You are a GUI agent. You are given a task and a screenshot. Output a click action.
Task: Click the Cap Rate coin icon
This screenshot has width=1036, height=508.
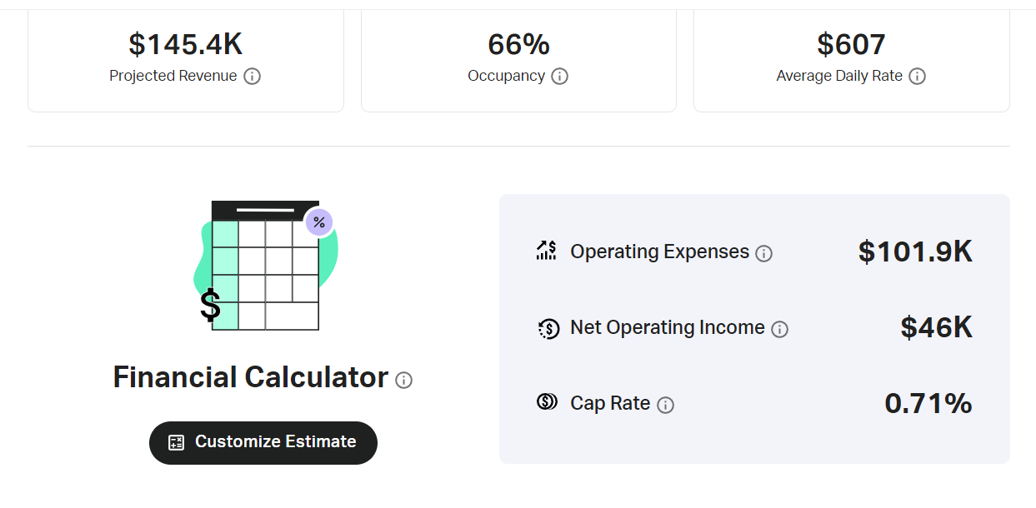pos(546,402)
